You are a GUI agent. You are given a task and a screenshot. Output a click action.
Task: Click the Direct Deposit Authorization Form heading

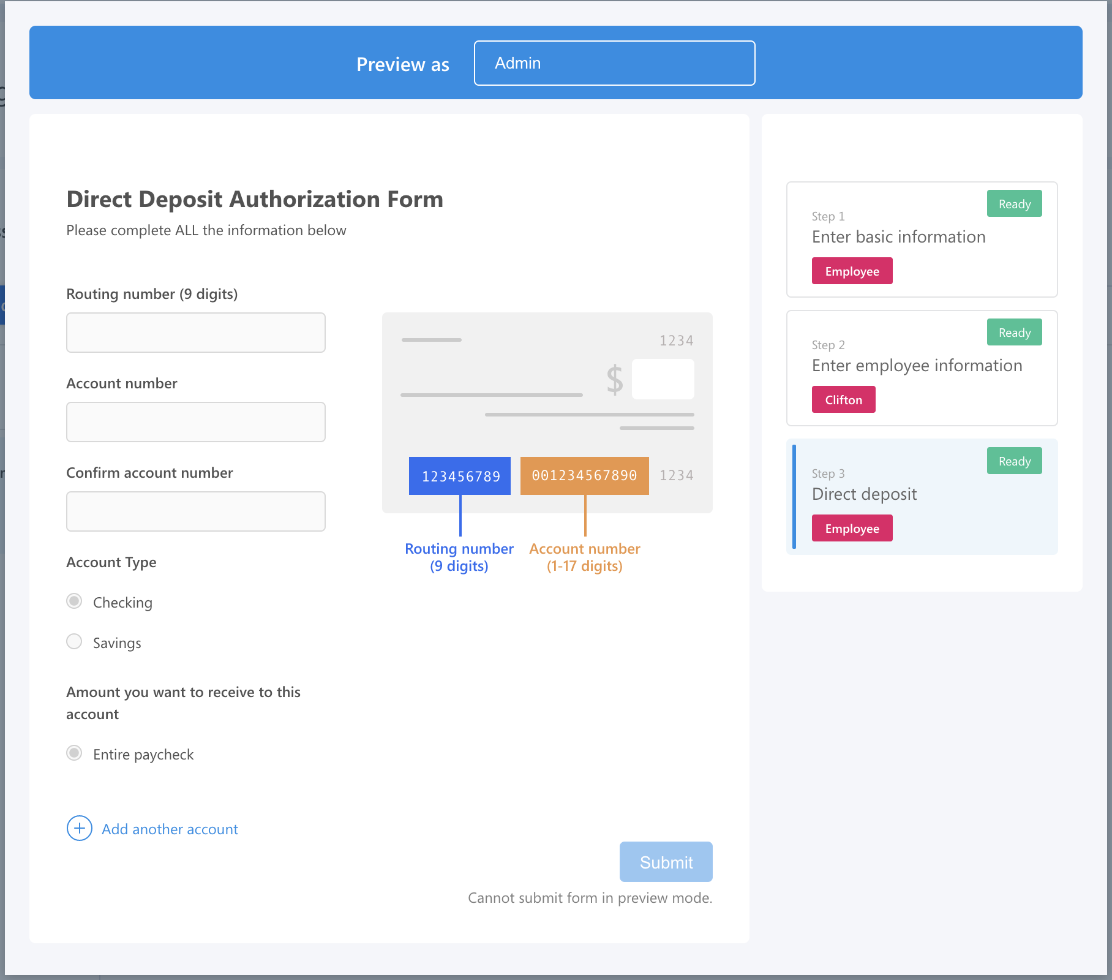click(255, 200)
